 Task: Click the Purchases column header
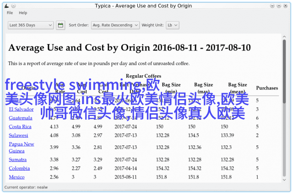point(267,88)
